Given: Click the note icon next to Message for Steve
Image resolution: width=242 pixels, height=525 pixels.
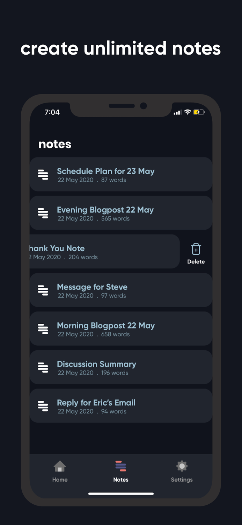Looking at the screenshot, I should 43,290.
